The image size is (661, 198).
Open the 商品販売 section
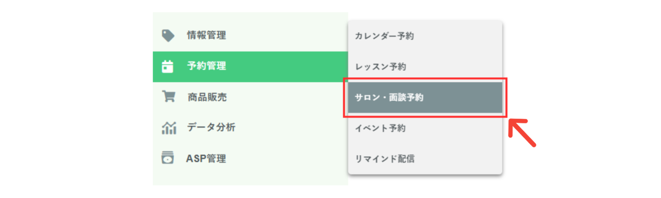point(207,97)
